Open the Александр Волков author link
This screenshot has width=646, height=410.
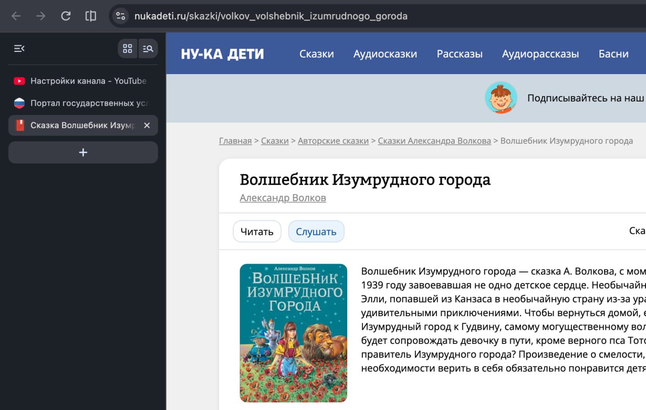[x=283, y=198]
